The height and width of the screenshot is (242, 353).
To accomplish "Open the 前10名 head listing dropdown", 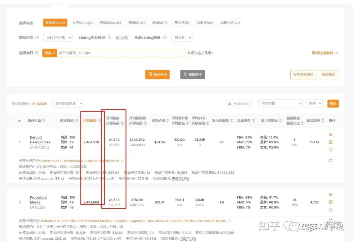I will (182, 38).
